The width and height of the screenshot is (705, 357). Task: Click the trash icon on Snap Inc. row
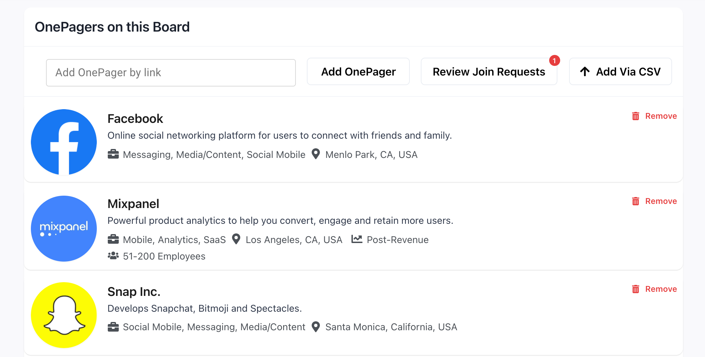point(636,289)
